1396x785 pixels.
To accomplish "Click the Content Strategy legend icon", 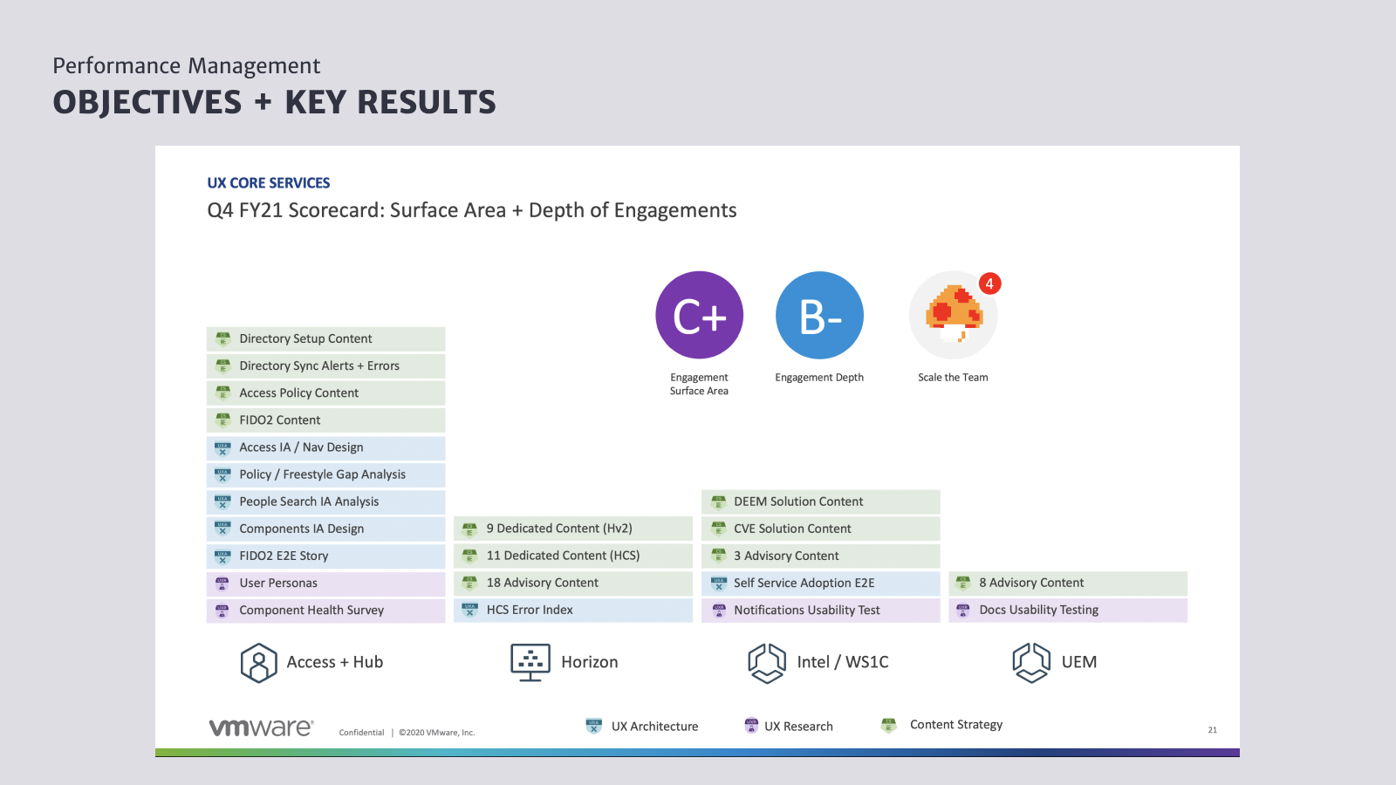I will pos(889,725).
